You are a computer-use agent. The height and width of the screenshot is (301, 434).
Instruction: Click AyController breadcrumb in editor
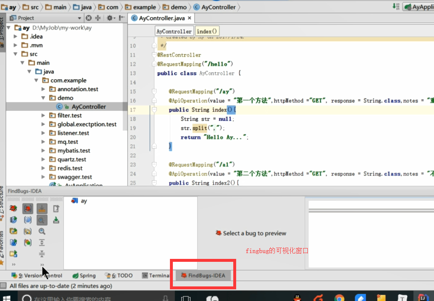(x=174, y=31)
